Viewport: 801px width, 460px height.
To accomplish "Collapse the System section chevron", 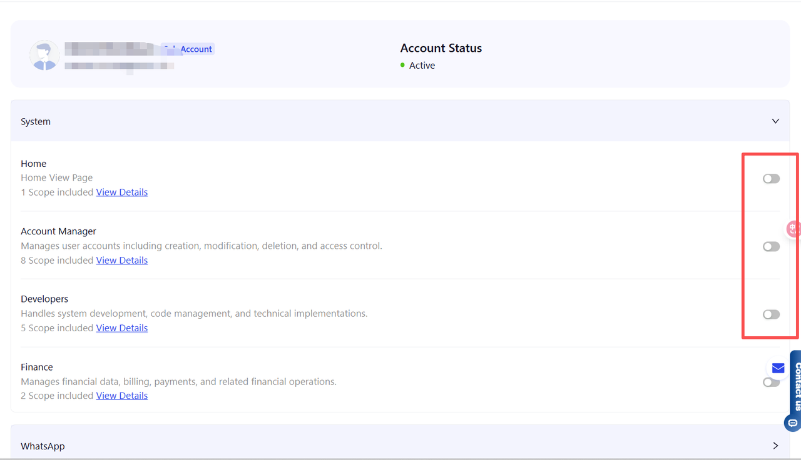I will 775,121.
